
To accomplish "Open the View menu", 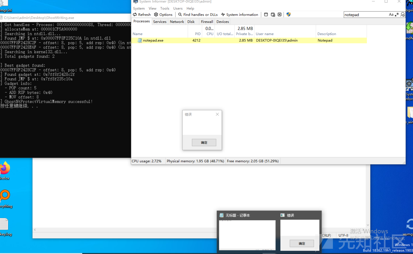I will tap(152, 8).
